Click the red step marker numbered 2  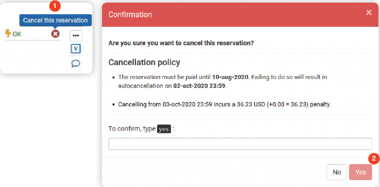coord(374,159)
